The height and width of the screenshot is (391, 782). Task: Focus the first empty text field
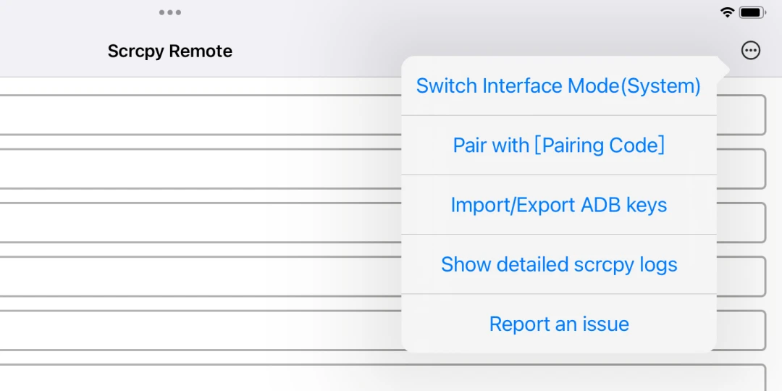pos(195,114)
